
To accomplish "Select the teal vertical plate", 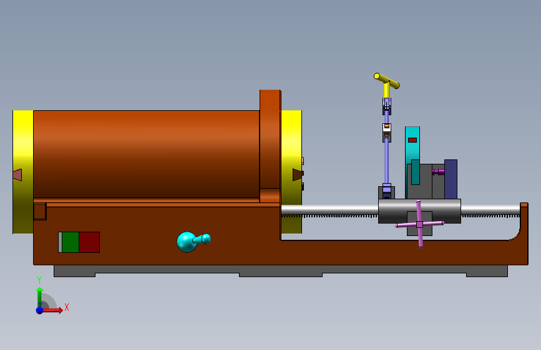I will [x=412, y=144].
